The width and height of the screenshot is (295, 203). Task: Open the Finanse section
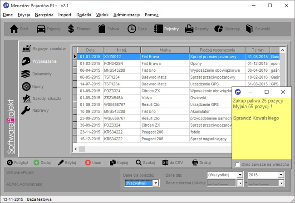click(79, 29)
